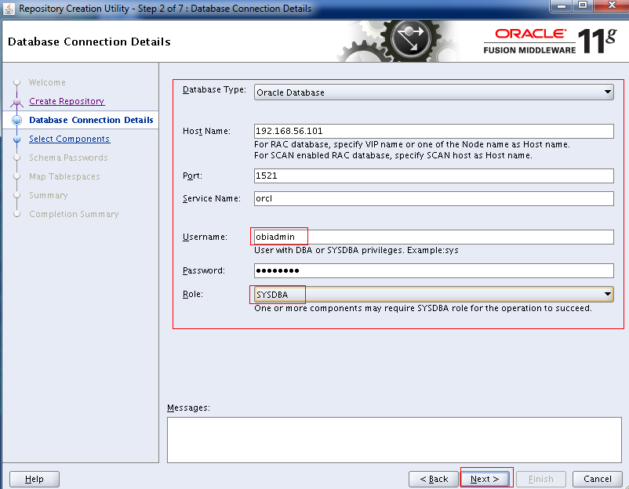The width and height of the screenshot is (629, 489).
Task: Maximize the Repository Creation Utility window
Action: point(583,5)
